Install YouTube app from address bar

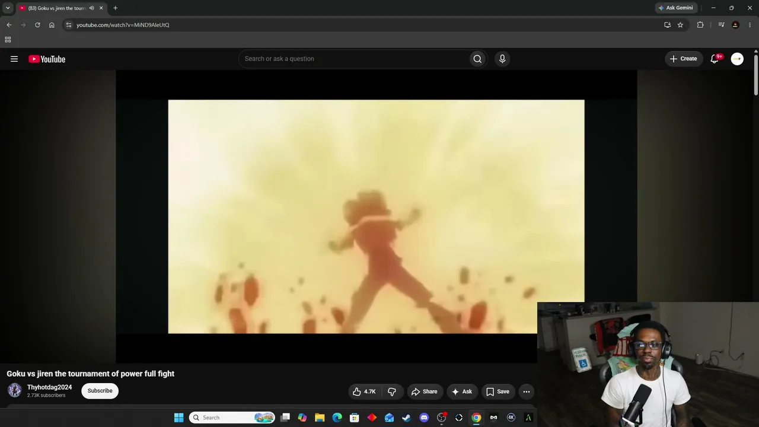point(667,25)
